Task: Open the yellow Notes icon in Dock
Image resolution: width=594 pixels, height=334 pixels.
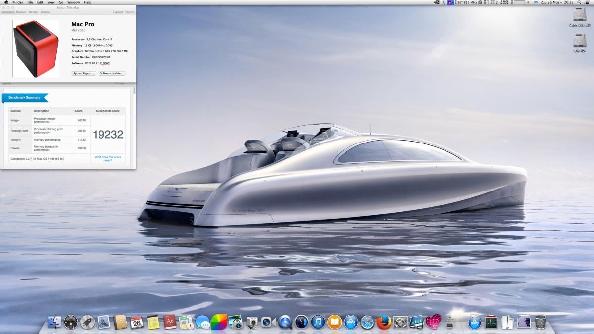Action: coord(153,322)
